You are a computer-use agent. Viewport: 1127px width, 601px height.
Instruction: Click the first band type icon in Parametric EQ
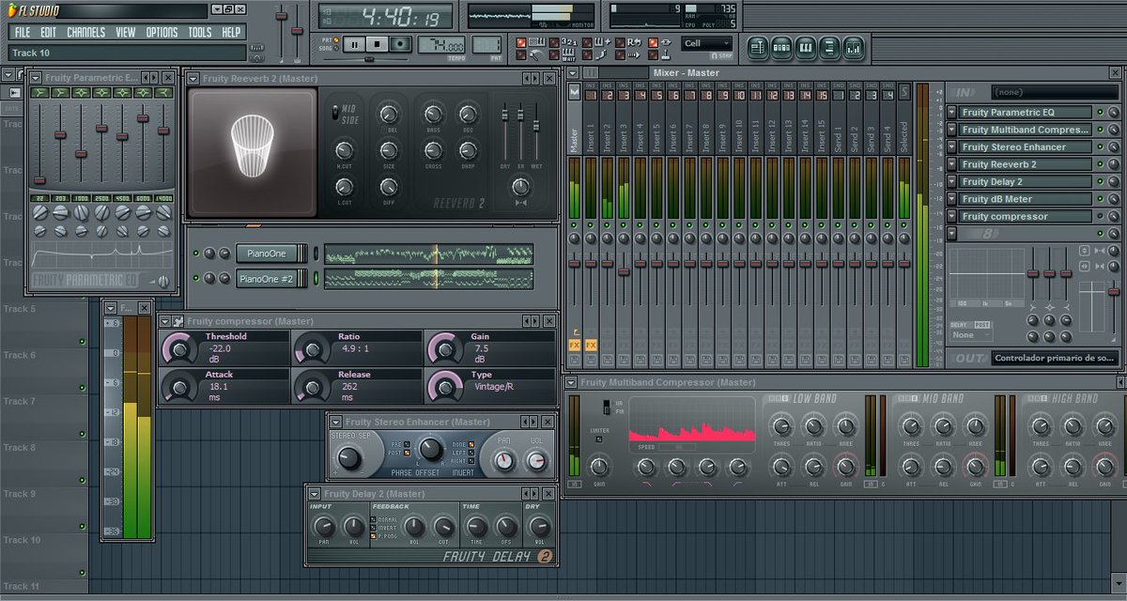[x=39, y=93]
